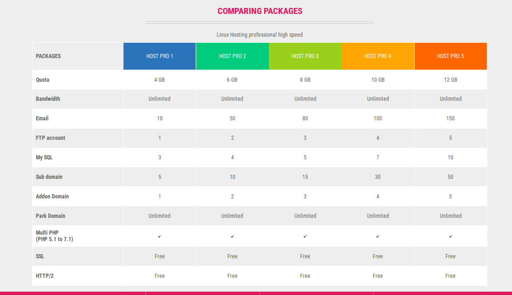The height and width of the screenshot is (295, 512).
Task: Click HOST PRO 5 SSL Free cell
Action: pyautogui.click(x=451, y=256)
